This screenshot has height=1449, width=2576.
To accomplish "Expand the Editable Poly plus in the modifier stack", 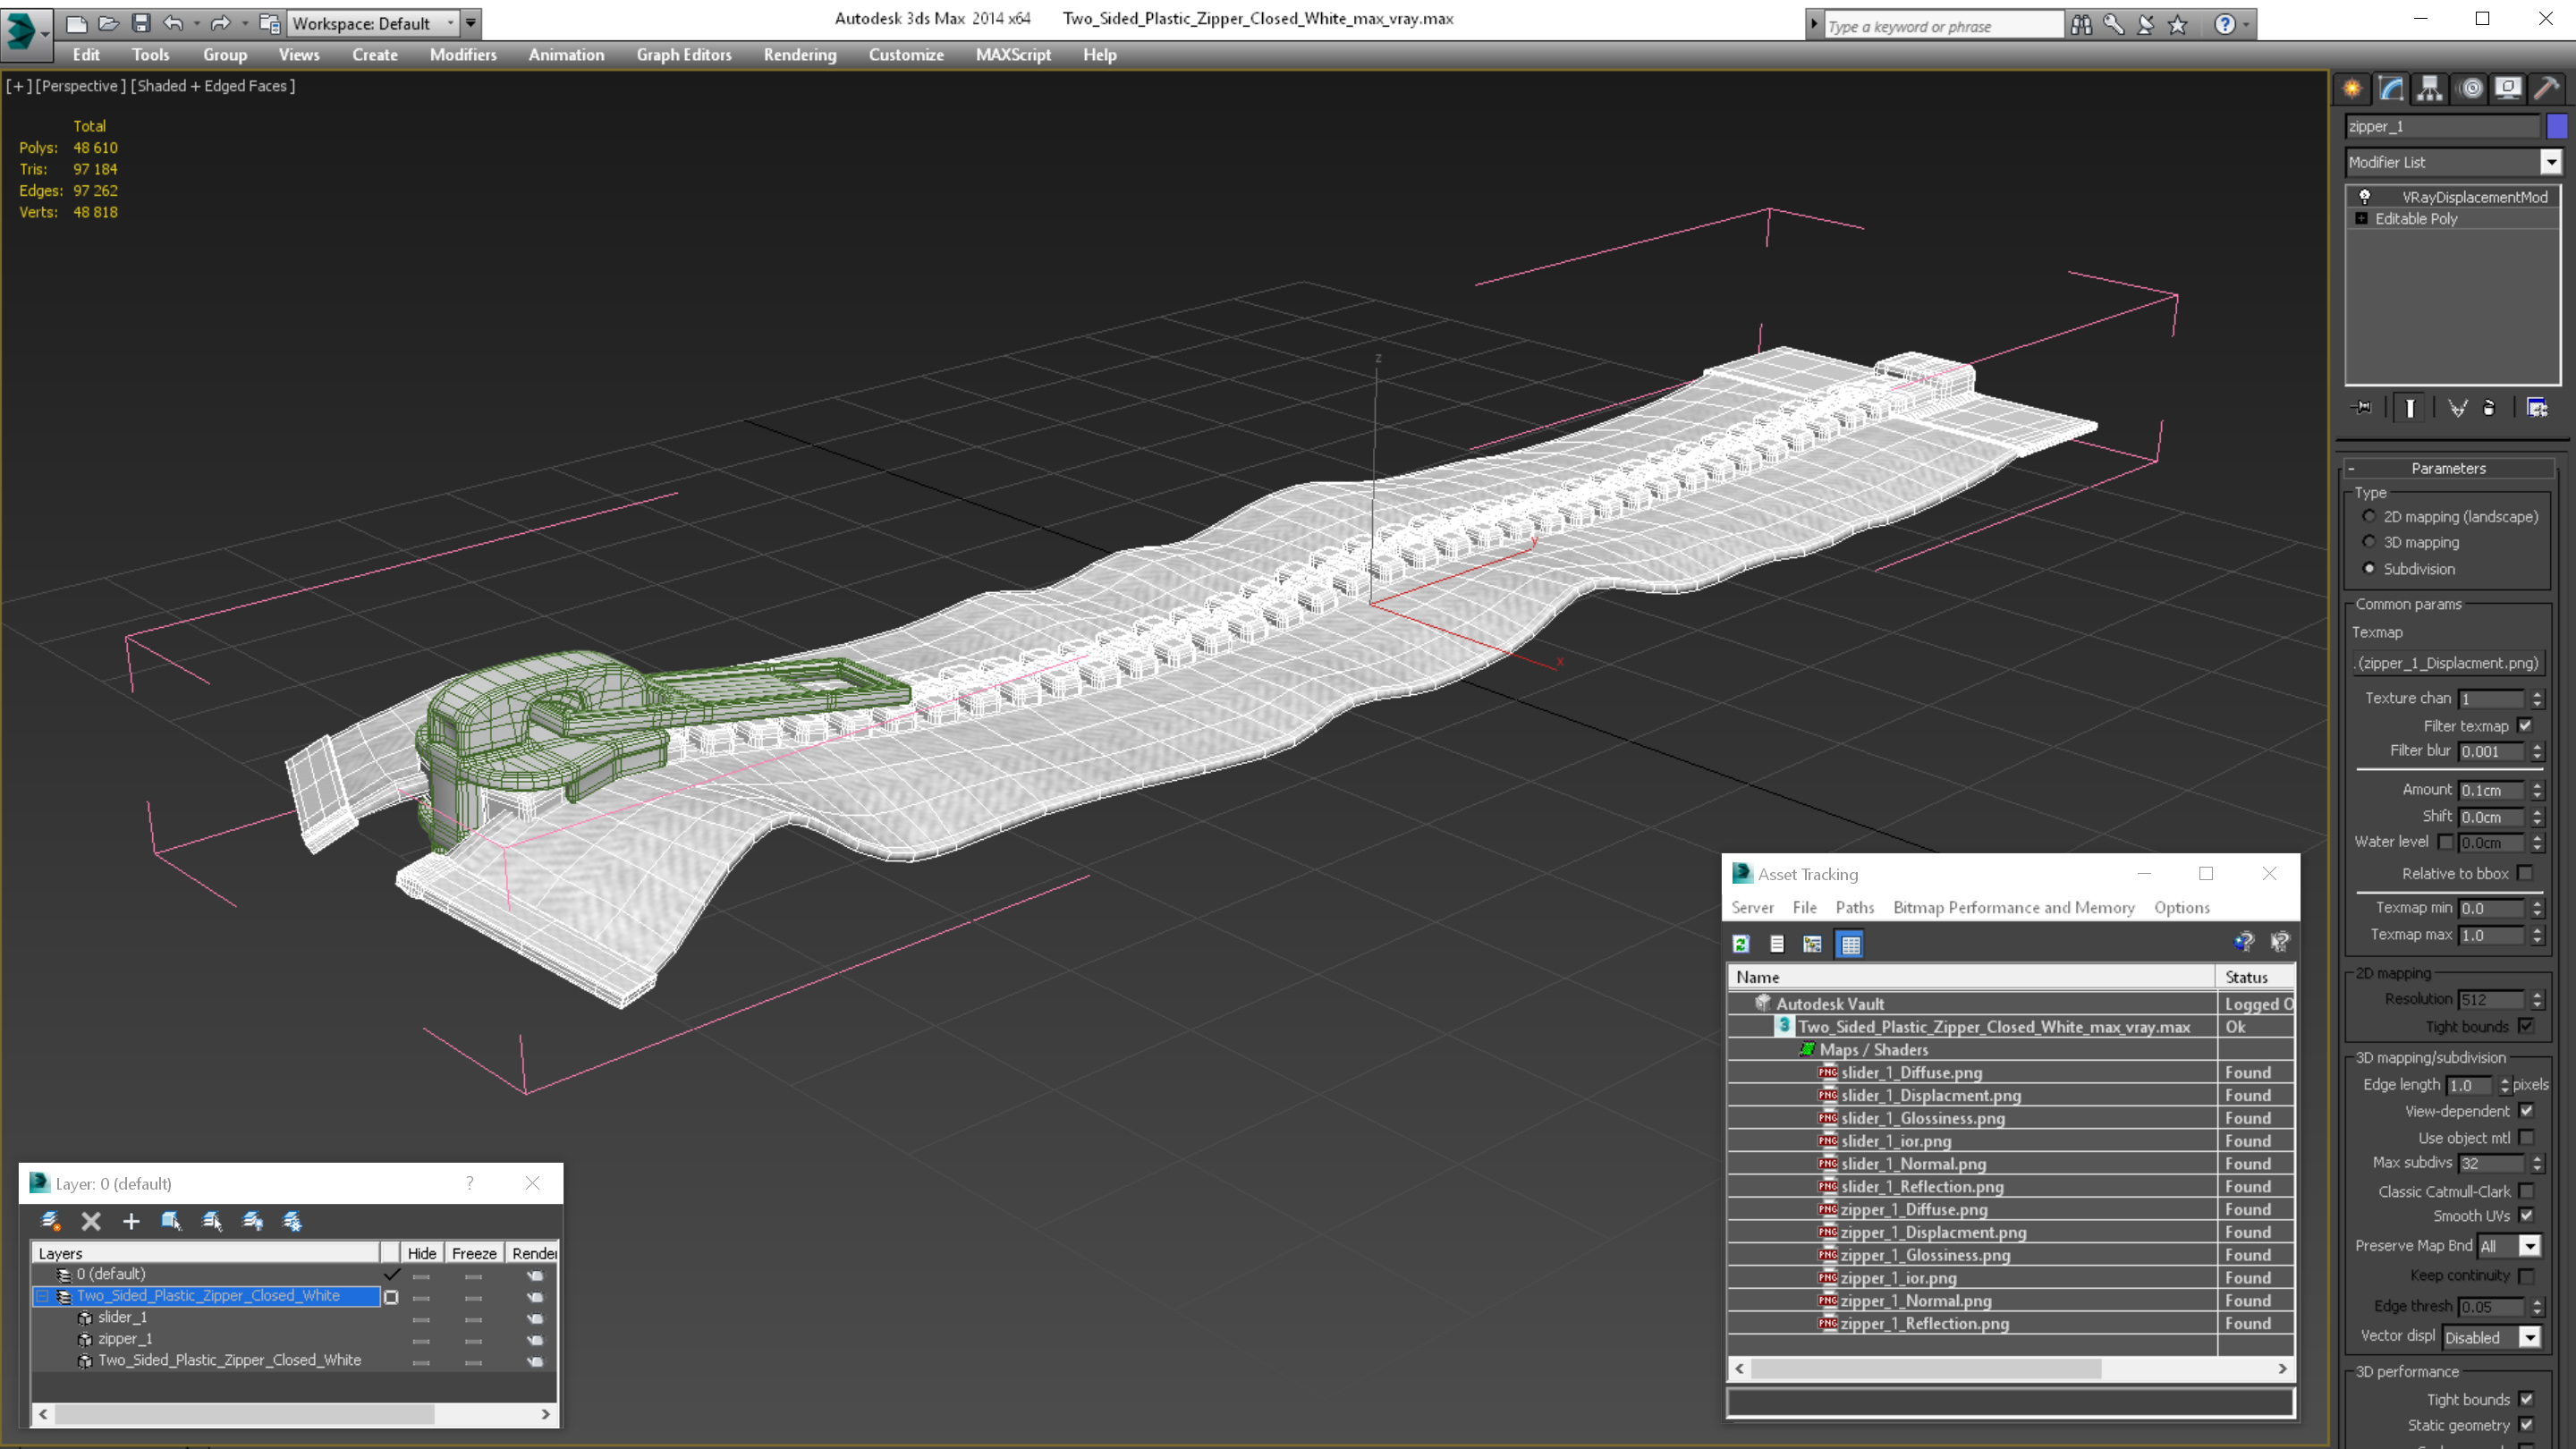I will pyautogui.click(x=2362, y=218).
